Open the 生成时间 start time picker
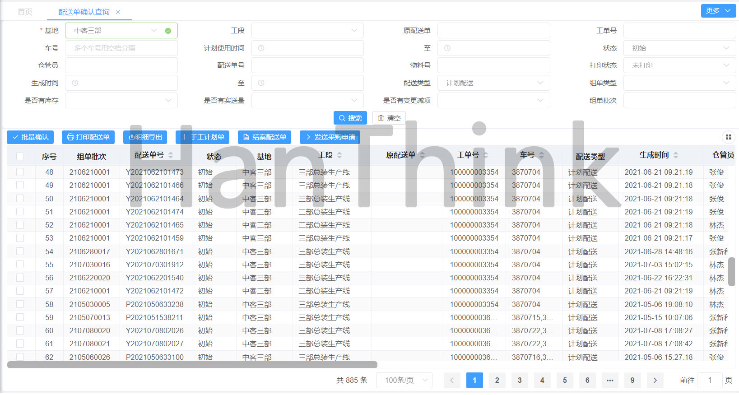The height and width of the screenshot is (395, 739). point(121,83)
